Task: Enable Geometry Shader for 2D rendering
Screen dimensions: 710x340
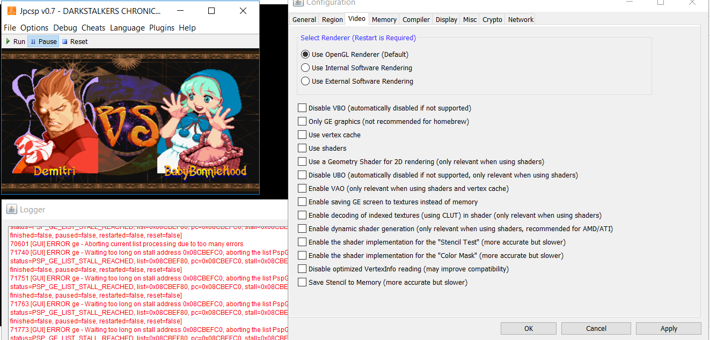Action: (303, 161)
